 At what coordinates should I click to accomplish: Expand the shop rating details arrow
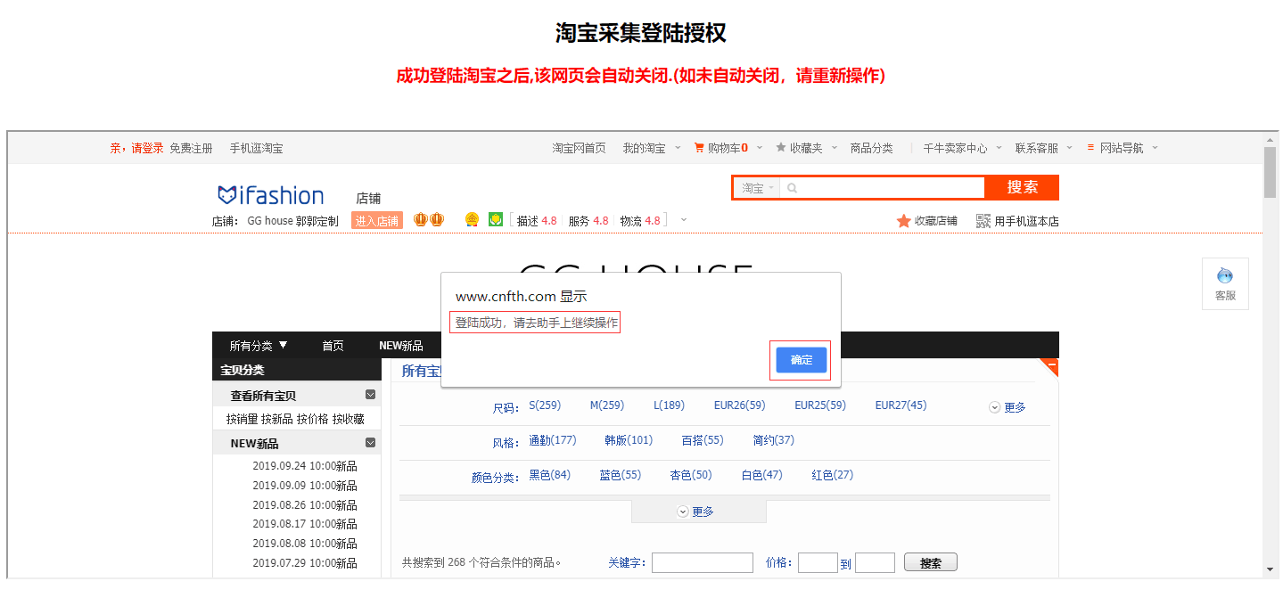[684, 220]
